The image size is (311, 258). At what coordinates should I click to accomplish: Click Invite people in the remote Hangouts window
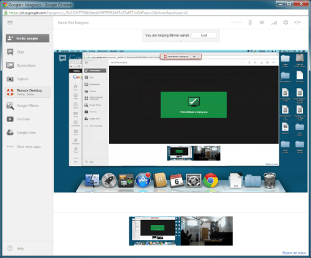95,70
